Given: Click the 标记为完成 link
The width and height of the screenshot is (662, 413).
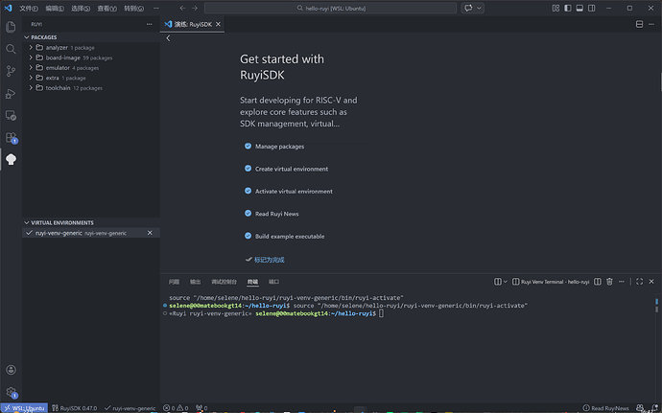Looking at the screenshot, I should coord(269,260).
